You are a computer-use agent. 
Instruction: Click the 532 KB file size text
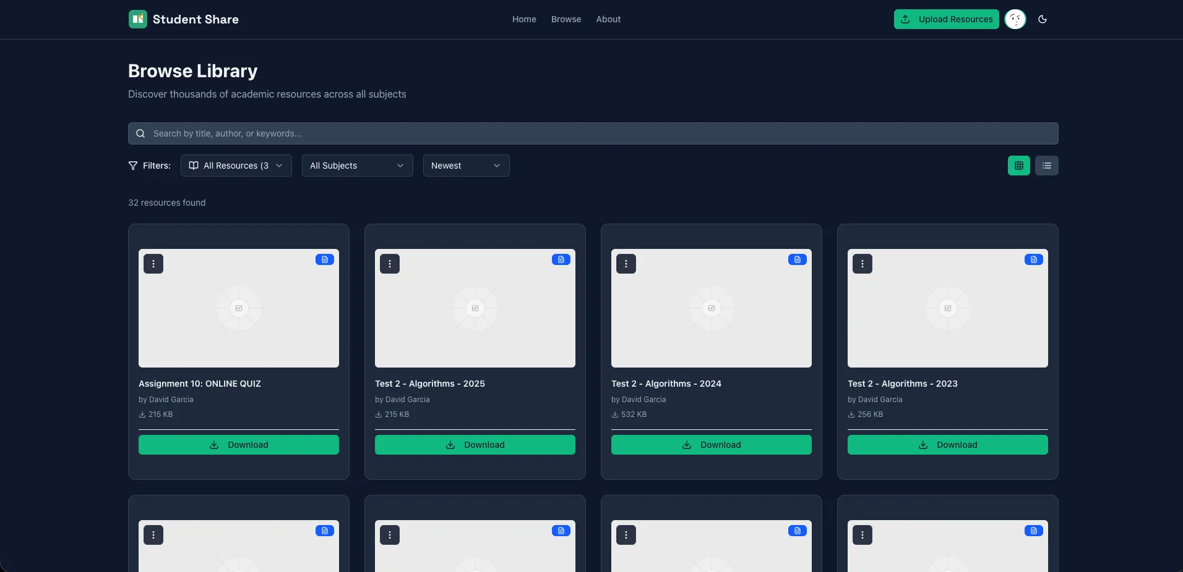coord(634,414)
